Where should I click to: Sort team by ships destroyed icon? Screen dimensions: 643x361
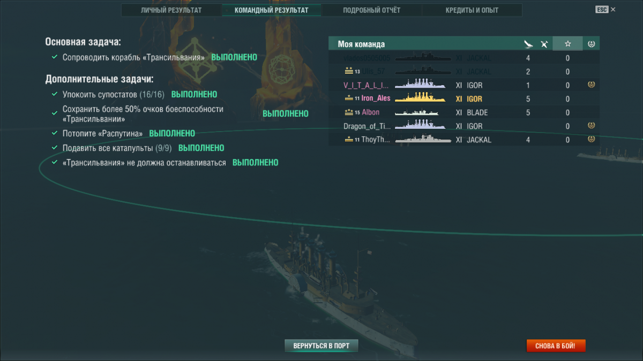pos(528,44)
